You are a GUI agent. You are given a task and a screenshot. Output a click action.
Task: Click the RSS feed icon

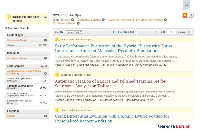tap(185, 15)
